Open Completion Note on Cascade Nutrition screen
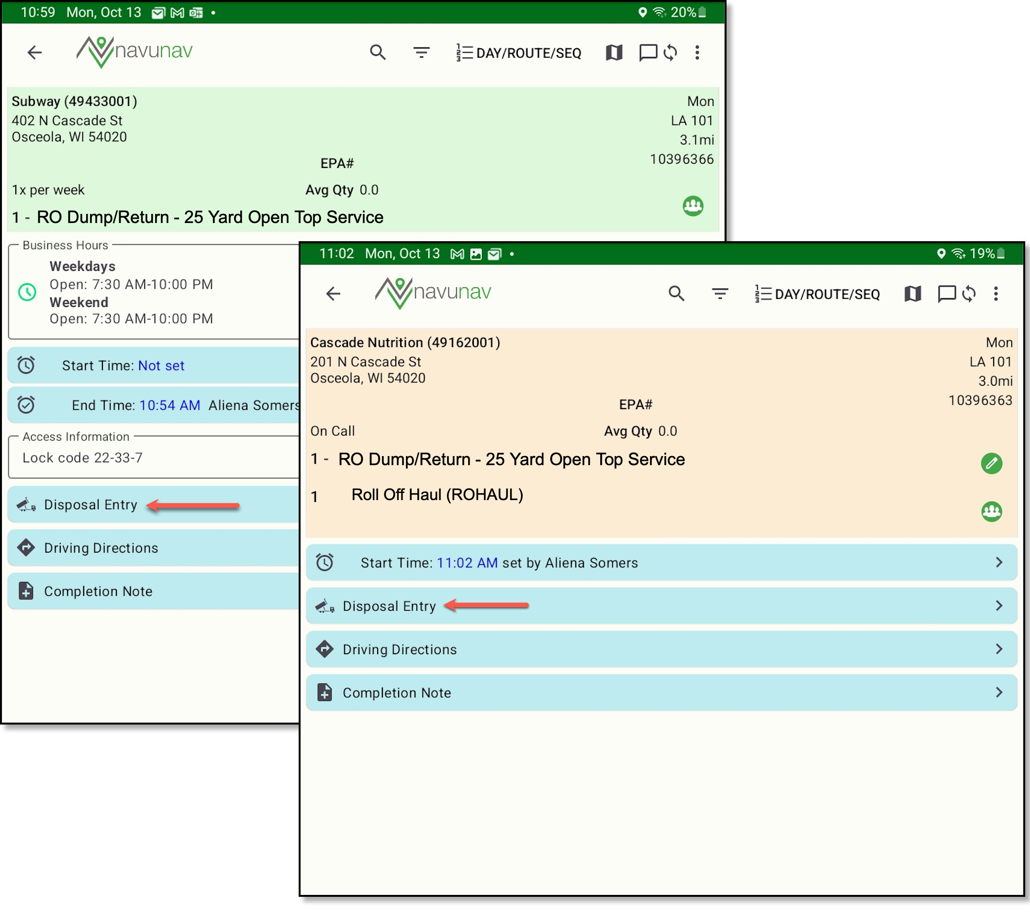This screenshot has width=1030, height=915. tap(397, 693)
